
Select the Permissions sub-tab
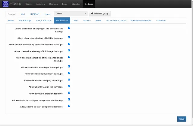point(62,21)
